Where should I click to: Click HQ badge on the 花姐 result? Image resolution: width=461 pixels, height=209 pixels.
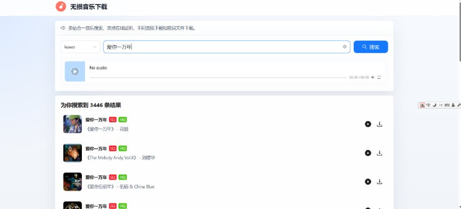(x=123, y=119)
